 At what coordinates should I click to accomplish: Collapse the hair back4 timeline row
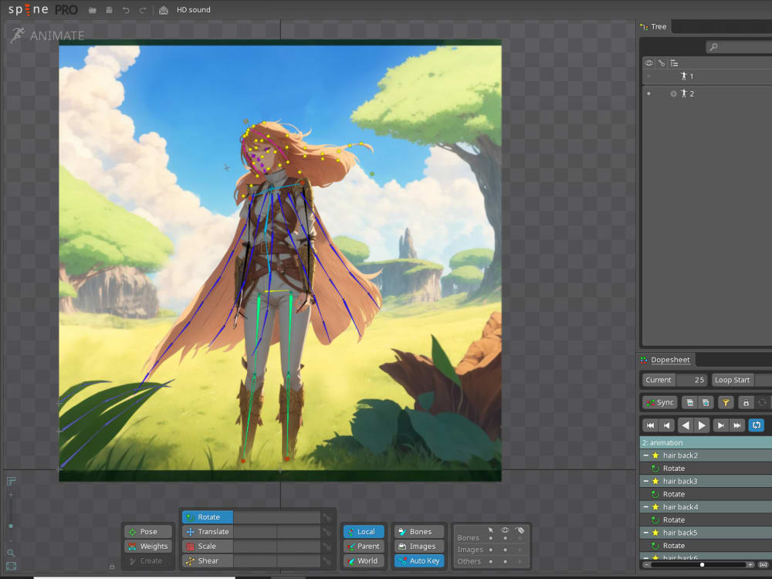pos(647,506)
